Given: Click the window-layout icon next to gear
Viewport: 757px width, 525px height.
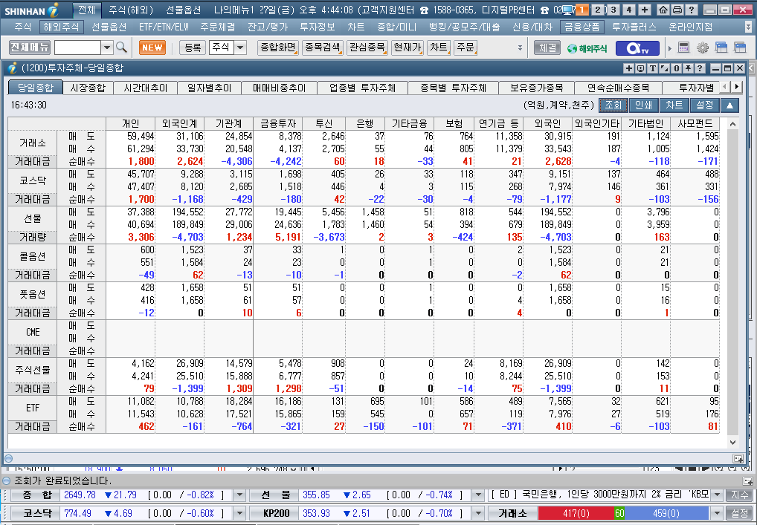Looking at the screenshot, I should click(721, 48).
